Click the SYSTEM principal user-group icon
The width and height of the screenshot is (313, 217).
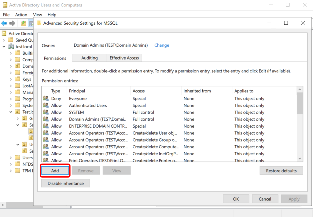click(46, 112)
